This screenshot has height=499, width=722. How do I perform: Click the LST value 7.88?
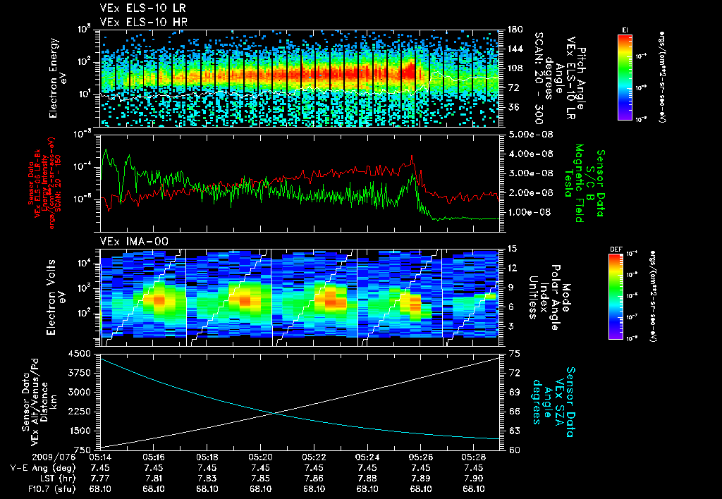pos(367,479)
